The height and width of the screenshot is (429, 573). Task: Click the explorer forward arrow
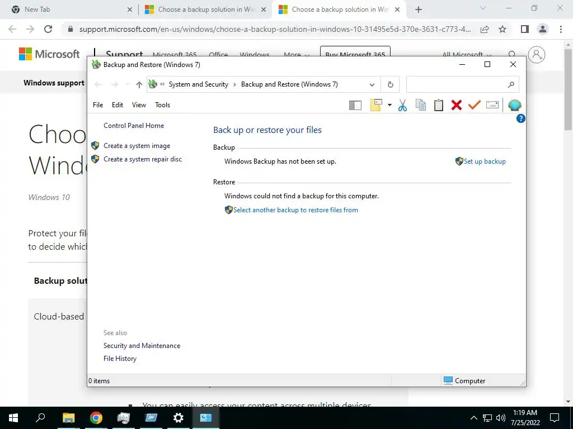[x=114, y=85]
